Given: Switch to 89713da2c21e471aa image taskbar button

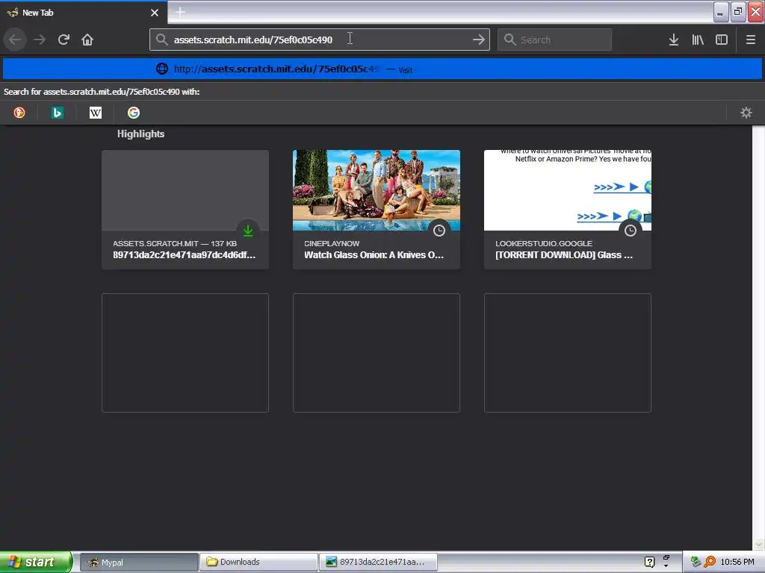Looking at the screenshot, I should 378,562.
